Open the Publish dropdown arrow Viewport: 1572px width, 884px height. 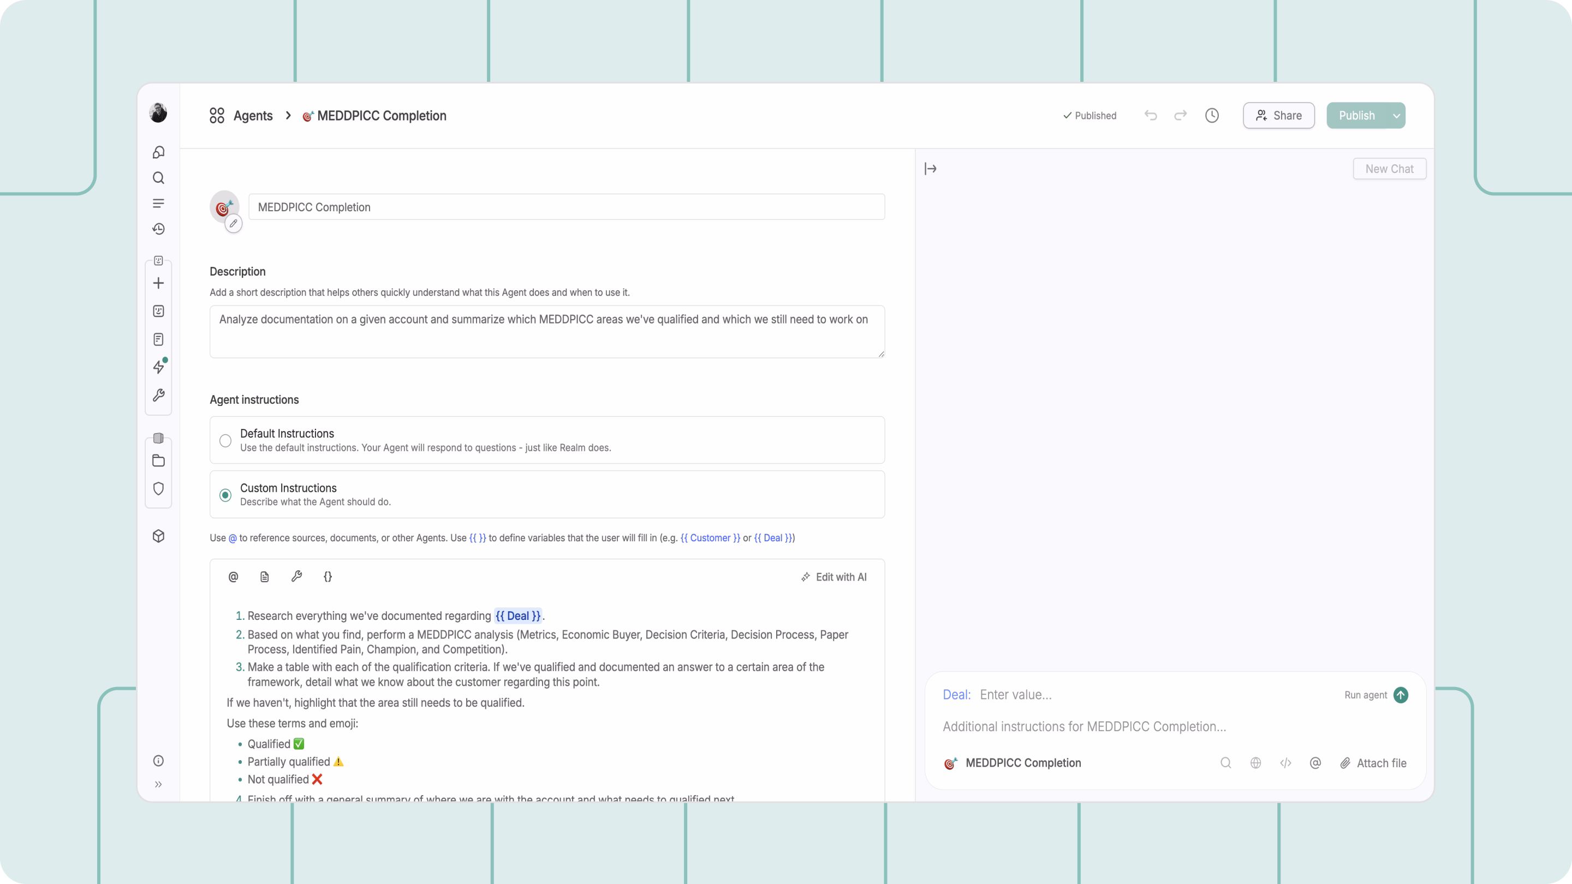click(x=1396, y=116)
